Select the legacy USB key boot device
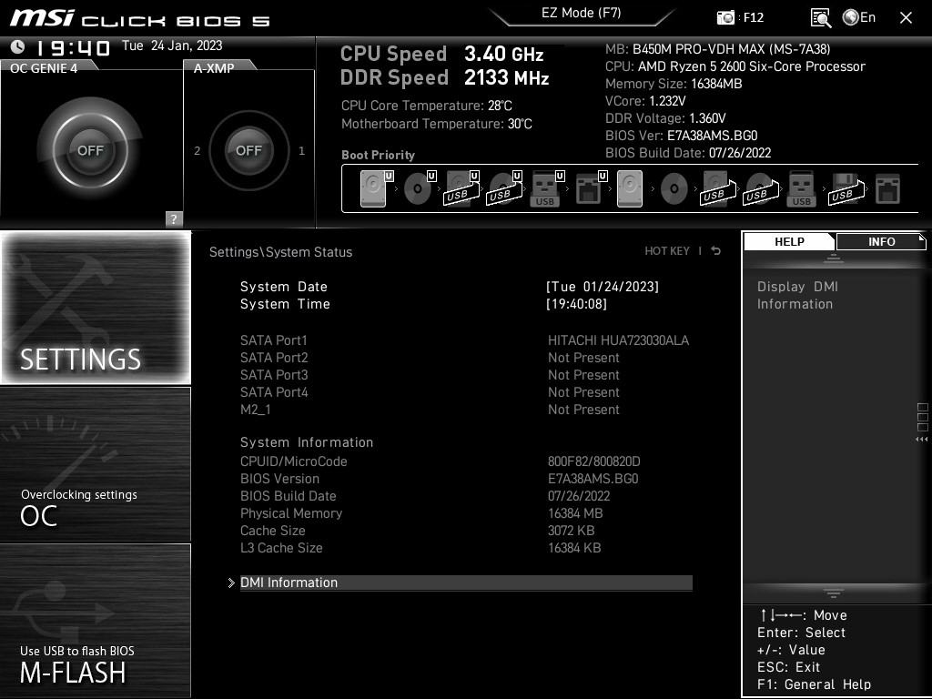Screen dimensions: 932x699 (x=801, y=188)
